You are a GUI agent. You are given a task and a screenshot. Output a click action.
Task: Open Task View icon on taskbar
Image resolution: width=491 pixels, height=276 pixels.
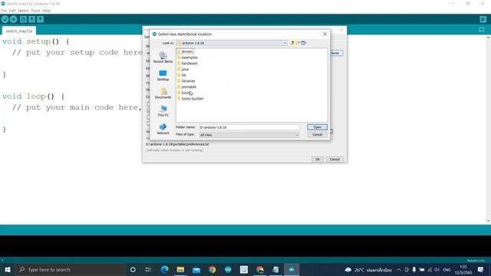point(148,269)
